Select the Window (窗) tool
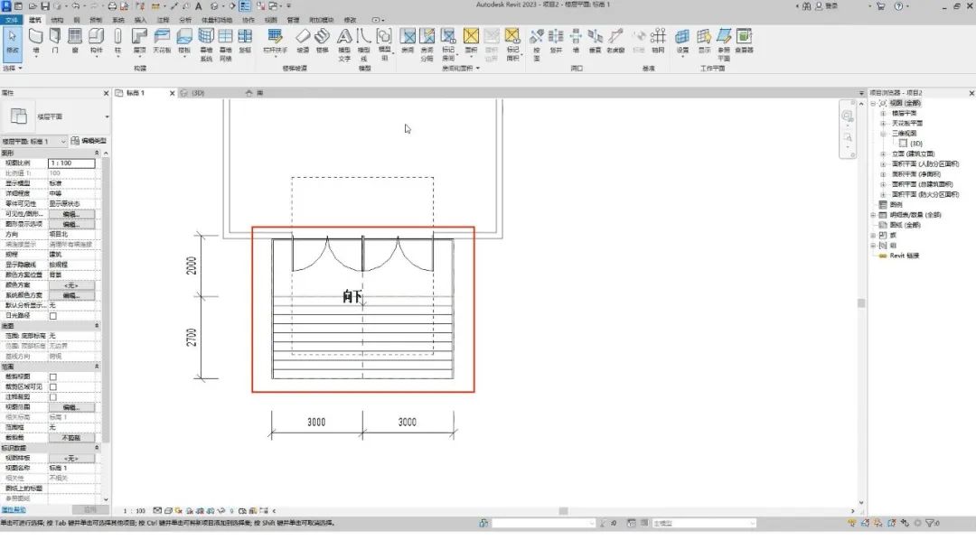 pyautogui.click(x=75, y=41)
